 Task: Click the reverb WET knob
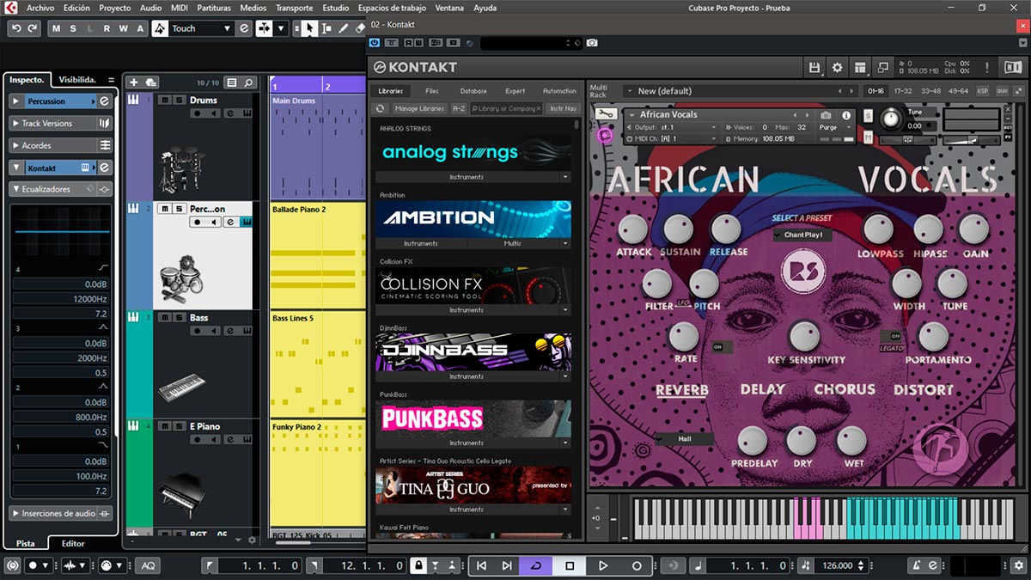(x=852, y=440)
